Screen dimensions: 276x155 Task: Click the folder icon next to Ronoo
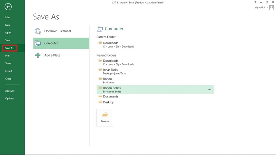(100, 79)
